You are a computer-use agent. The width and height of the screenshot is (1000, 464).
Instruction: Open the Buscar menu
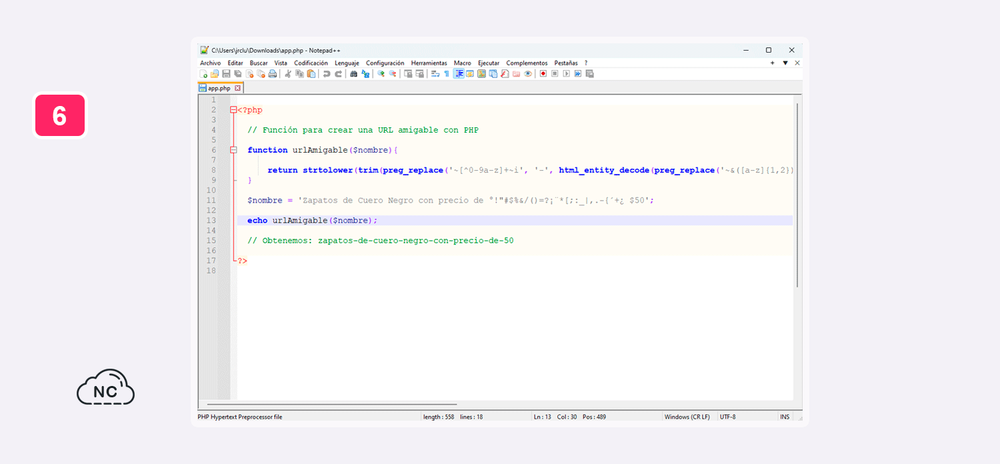pos(259,63)
